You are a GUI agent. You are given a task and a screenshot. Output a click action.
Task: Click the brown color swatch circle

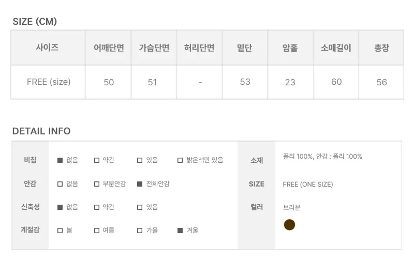tap(289, 225)
